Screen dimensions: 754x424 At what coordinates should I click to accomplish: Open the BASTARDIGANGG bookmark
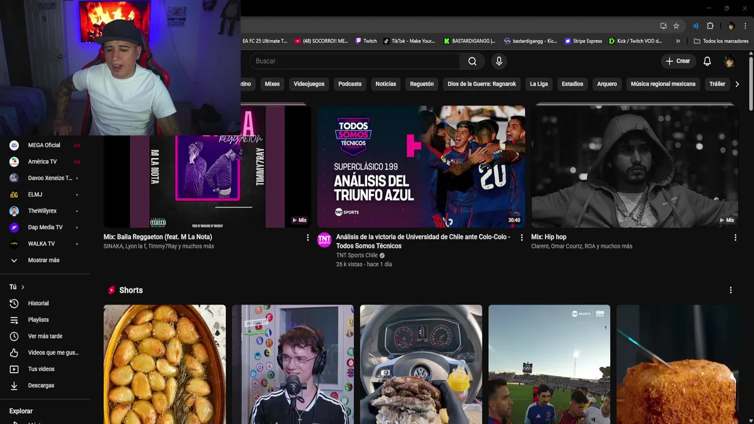tap(469, 41)
